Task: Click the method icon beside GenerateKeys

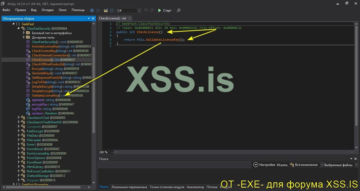Action: click(x=28, y=73)
